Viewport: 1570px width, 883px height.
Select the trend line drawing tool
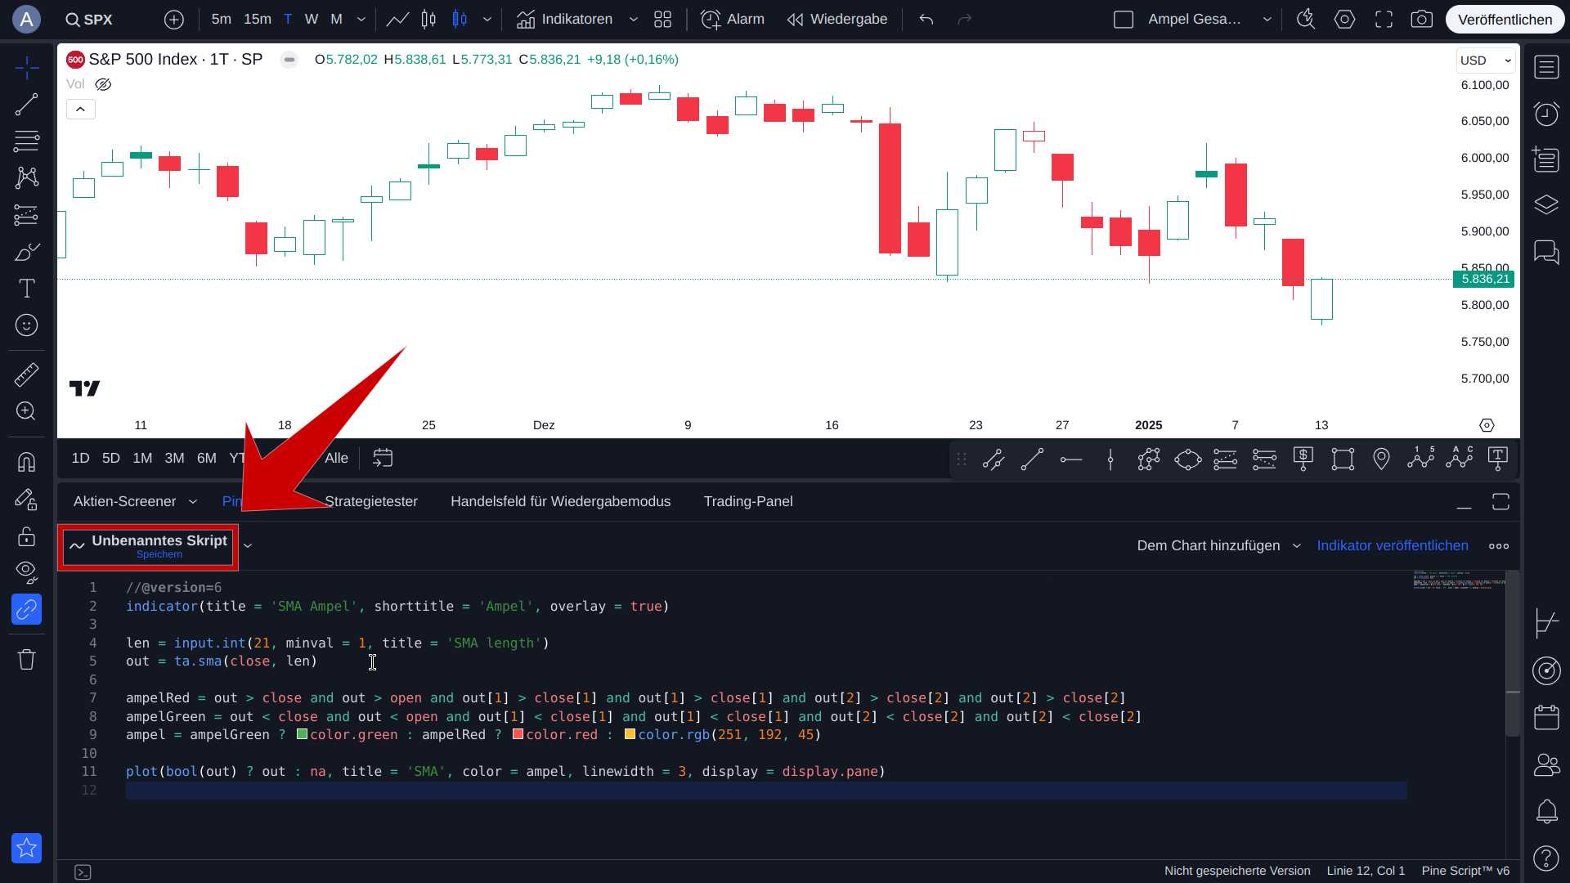[x=26, y=105]
